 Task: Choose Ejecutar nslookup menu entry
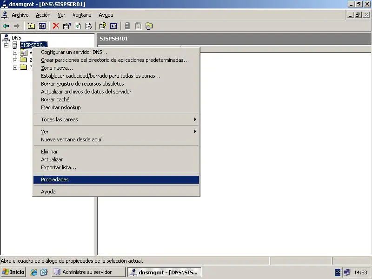point(116,107)
